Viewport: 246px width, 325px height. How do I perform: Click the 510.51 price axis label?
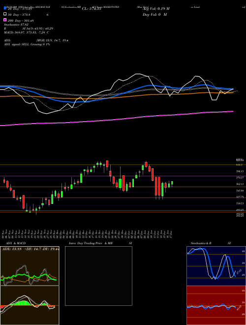click(240, 203)
